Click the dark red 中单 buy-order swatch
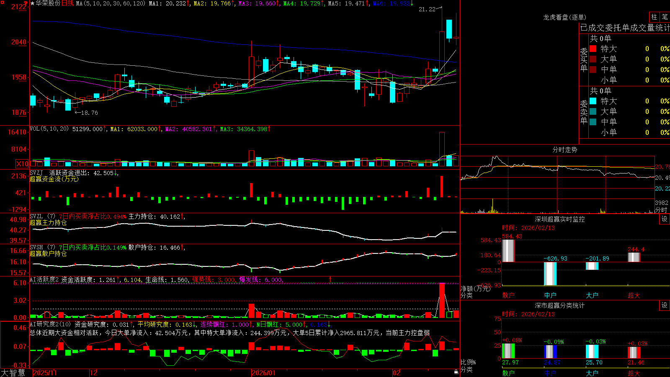 coord(593,70)
